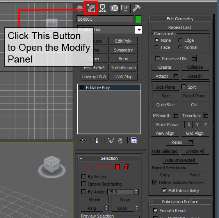Viewport: 219px width, 218px height.
Task: Click the Grow selection button
Action: [x=125, y=200]
